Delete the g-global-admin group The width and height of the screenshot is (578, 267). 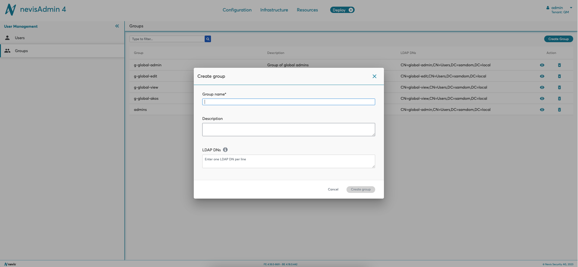tap(559, 65)
